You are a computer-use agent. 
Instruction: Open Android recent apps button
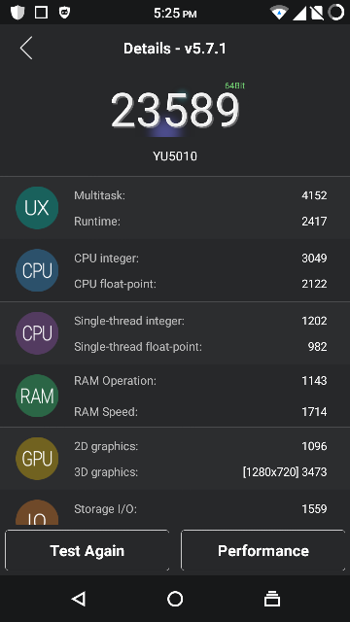point(272,599)
